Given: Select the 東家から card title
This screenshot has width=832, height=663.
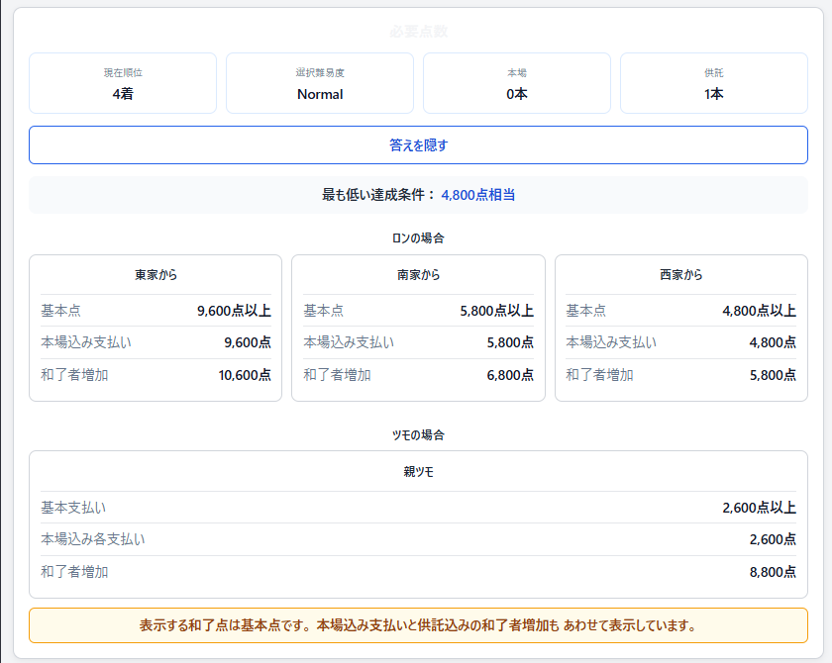Looking at the screenshot, I should 156,274.
